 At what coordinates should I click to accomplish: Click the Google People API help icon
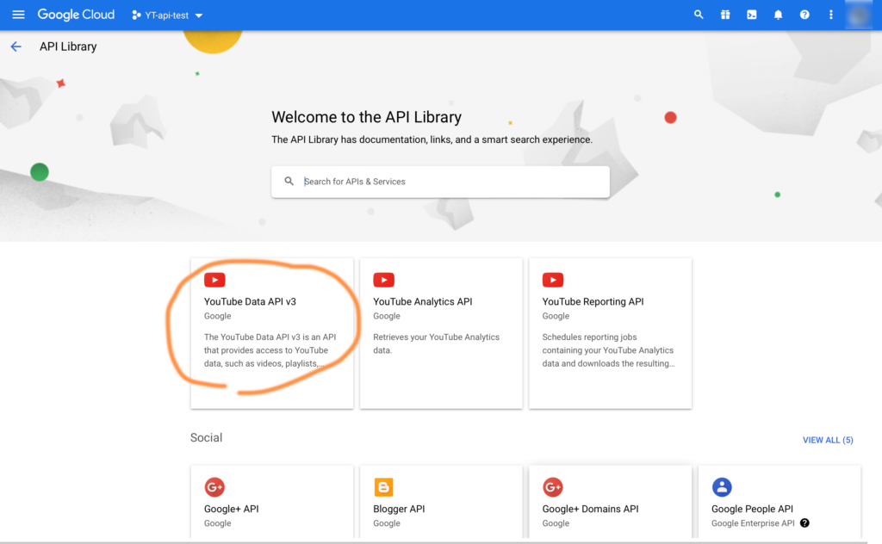point(804,522)
